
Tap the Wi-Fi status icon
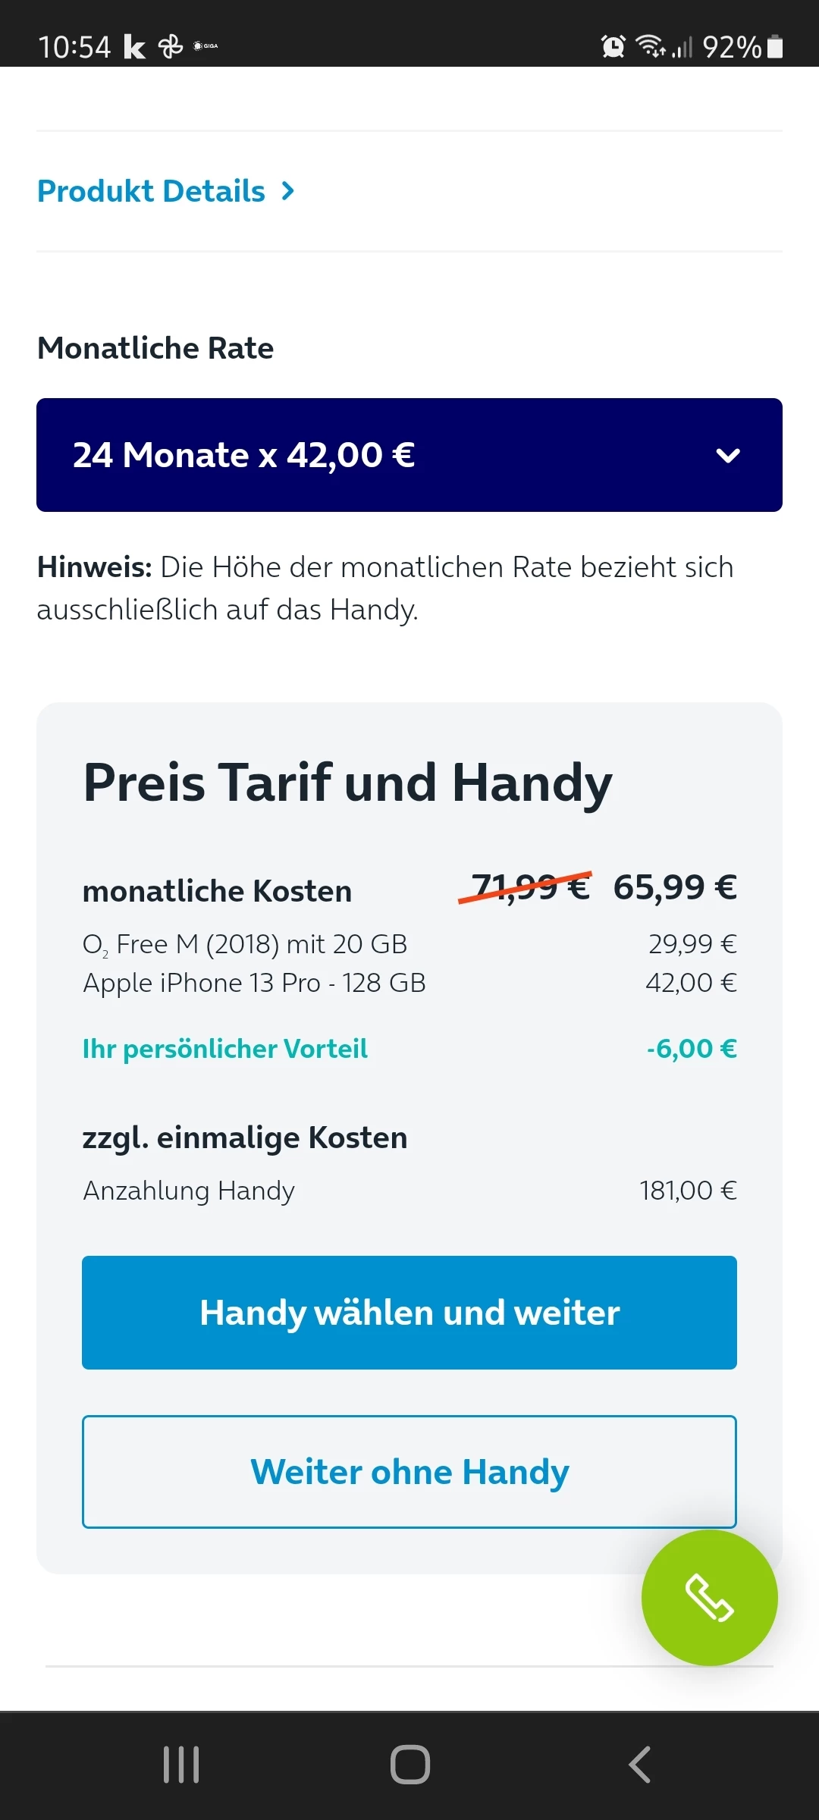(651, 46)
